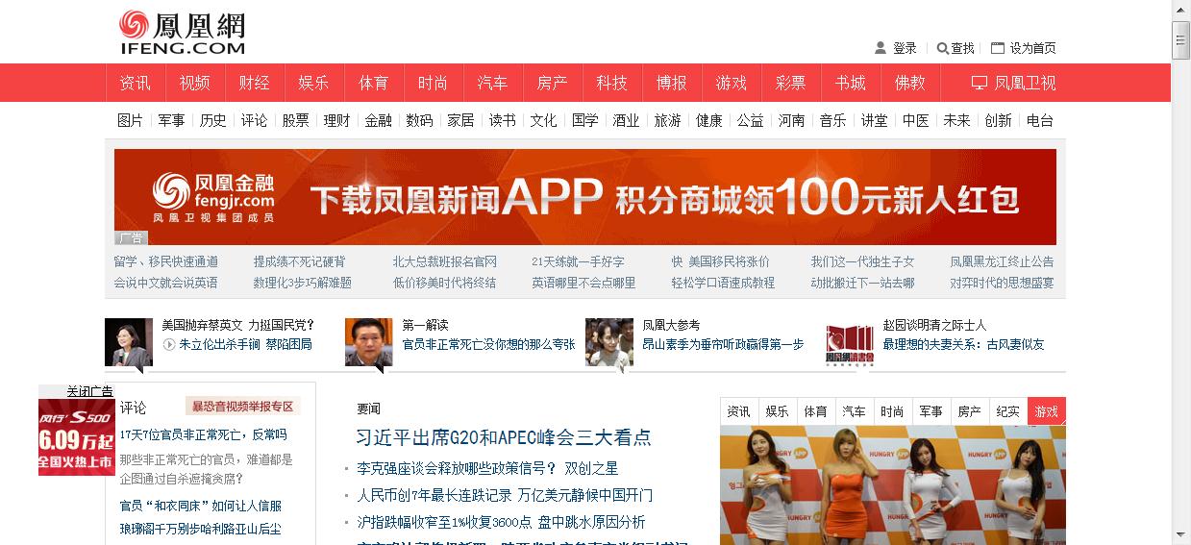Viewport: 1191px width, 545px height.
Task: Click the user icon beside 登录
Action: click(x=880, y=48)
